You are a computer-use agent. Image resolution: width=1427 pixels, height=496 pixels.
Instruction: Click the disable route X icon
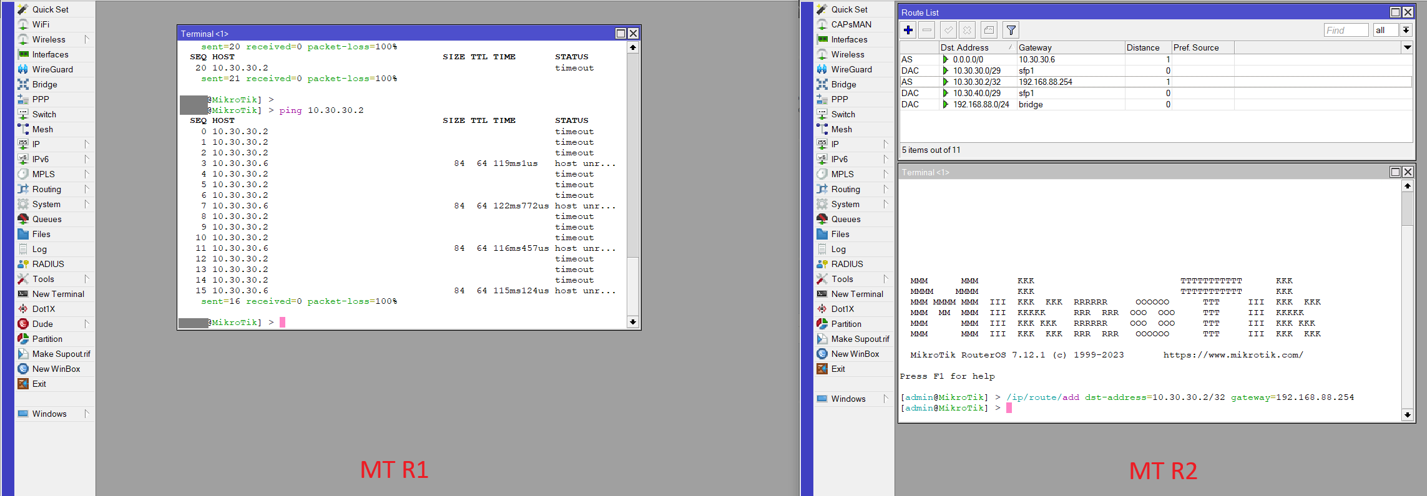[967, 30]
